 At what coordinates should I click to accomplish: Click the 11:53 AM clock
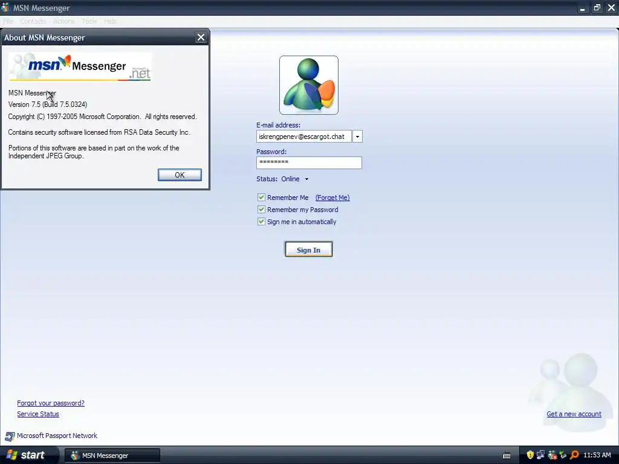(597, 456)
